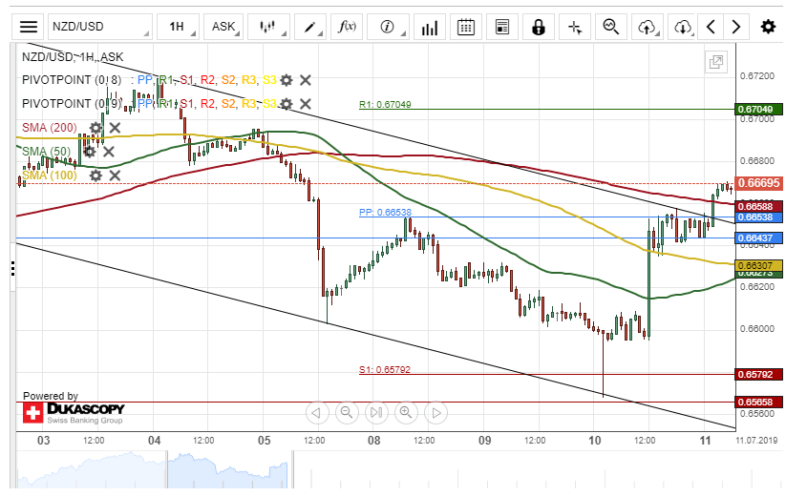Open the NZD/USD instrument selector
786x496 pixels.
[x=99, y=27]
